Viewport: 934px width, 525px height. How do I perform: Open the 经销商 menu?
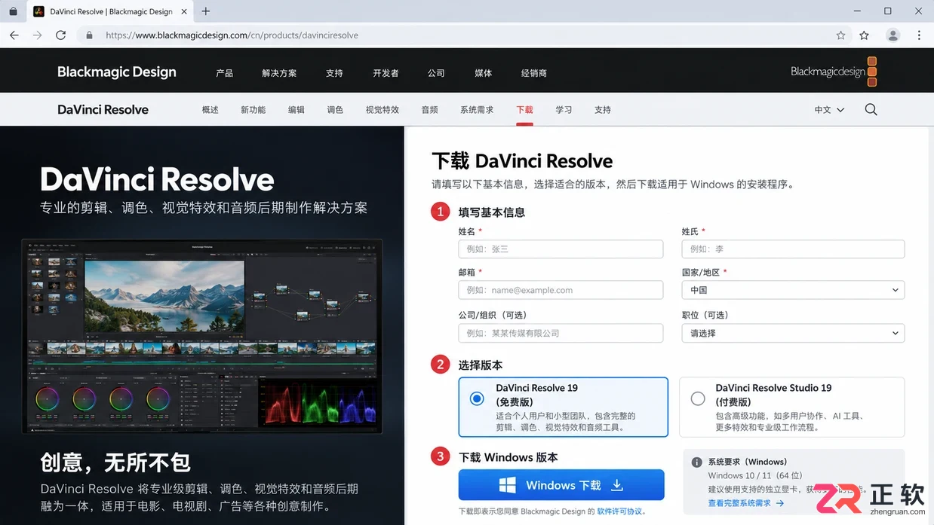pos(534,73)
